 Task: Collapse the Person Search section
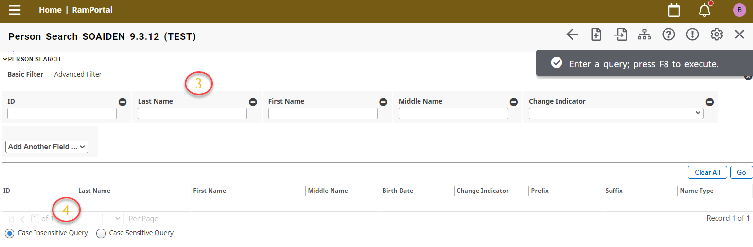coord(5,59)
